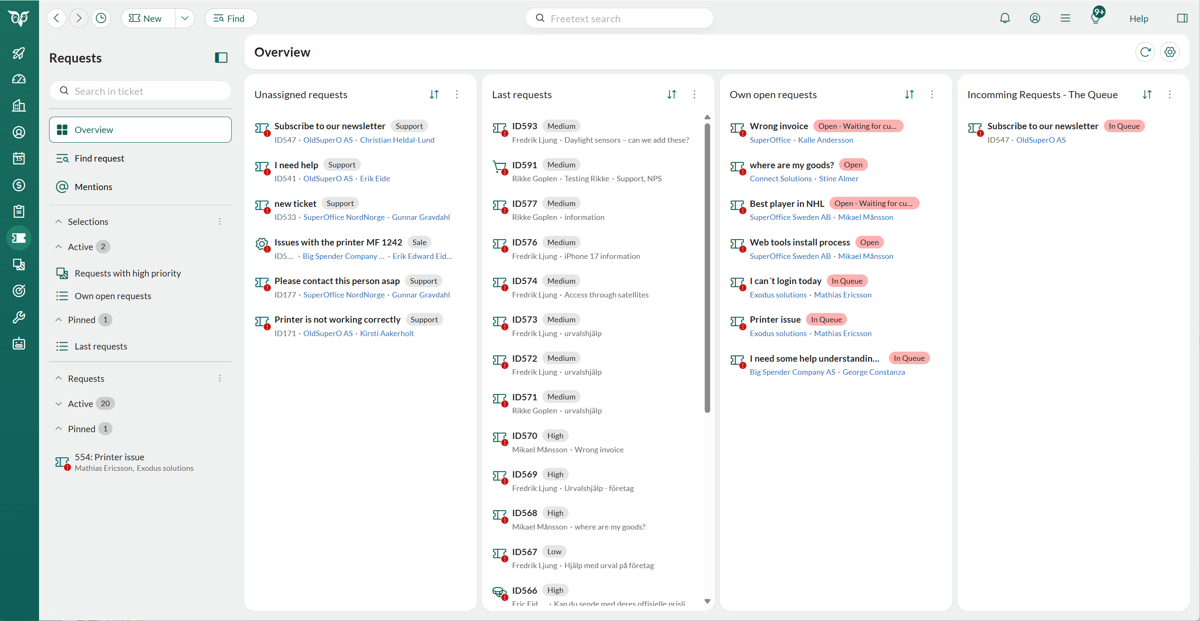Open Find request in navigator
Viewport: 1200px width, 621px height.
[140, 158]
